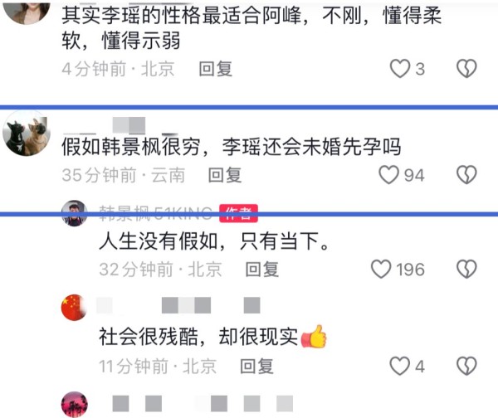498x418 pixels.
Task: Open the pink sunset palm avatar profile
Action: [x=75, y=405]
